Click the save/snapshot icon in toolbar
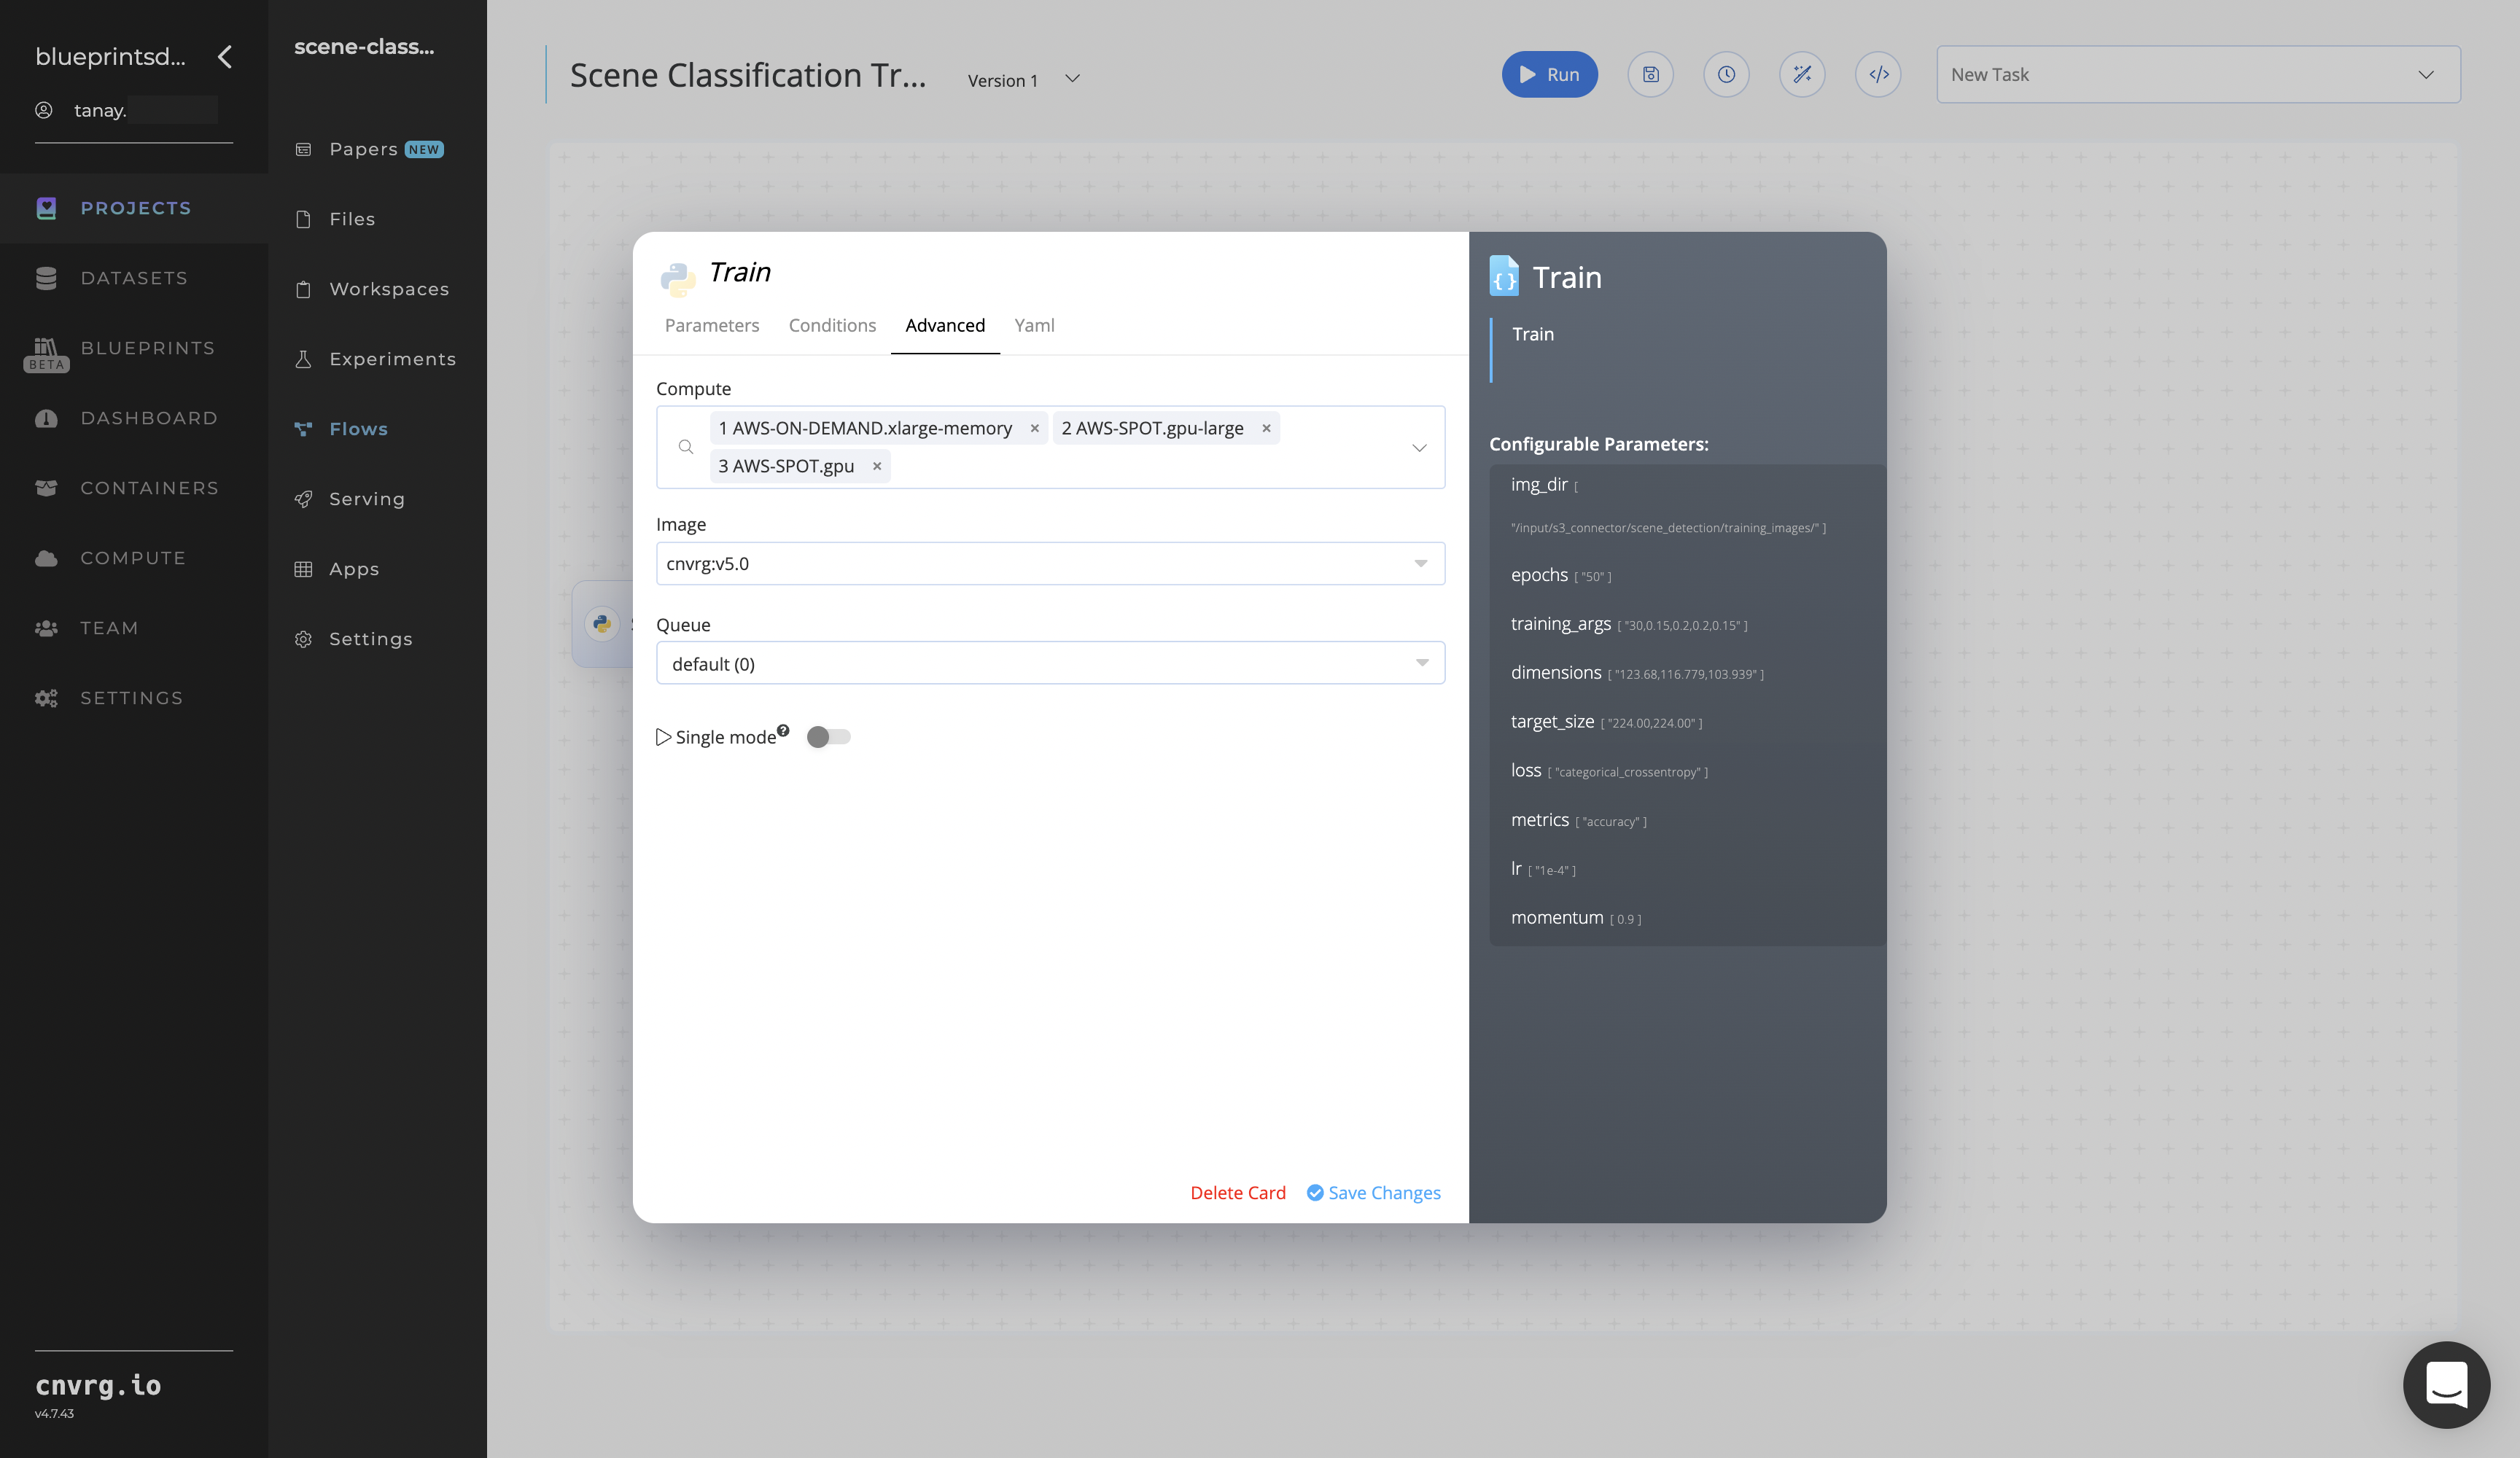 (1651, 73)
